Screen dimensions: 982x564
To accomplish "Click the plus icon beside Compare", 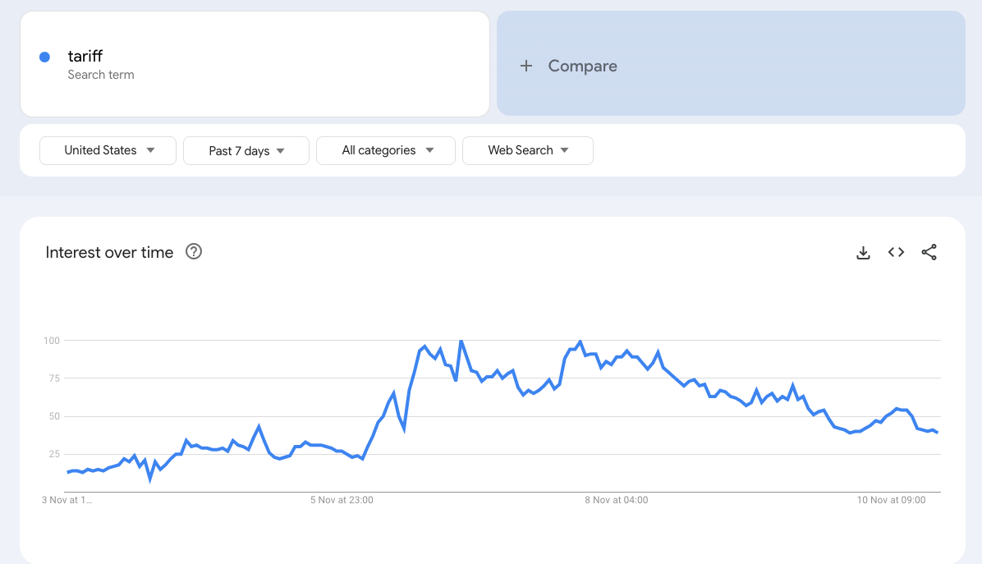I will tap(526, 66).
